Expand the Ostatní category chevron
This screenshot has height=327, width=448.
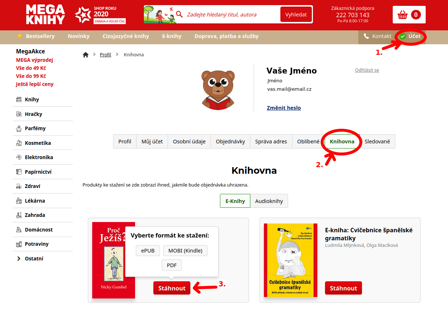[x=19, y=259]
